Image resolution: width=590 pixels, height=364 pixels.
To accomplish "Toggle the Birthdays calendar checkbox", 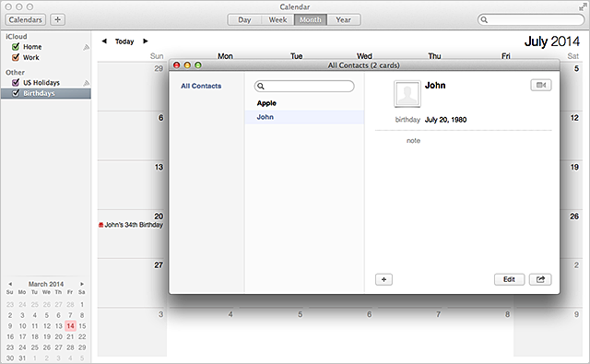I will (16, 93).
